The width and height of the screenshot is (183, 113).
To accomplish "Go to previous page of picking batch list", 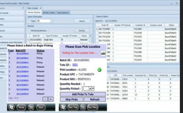I will pyautogui.click(x=45, y=99).
